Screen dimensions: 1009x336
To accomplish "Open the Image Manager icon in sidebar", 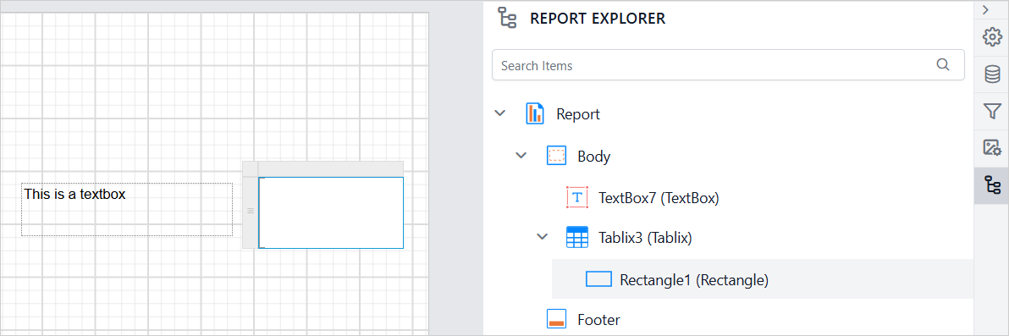I will click(x=991, y=148).
